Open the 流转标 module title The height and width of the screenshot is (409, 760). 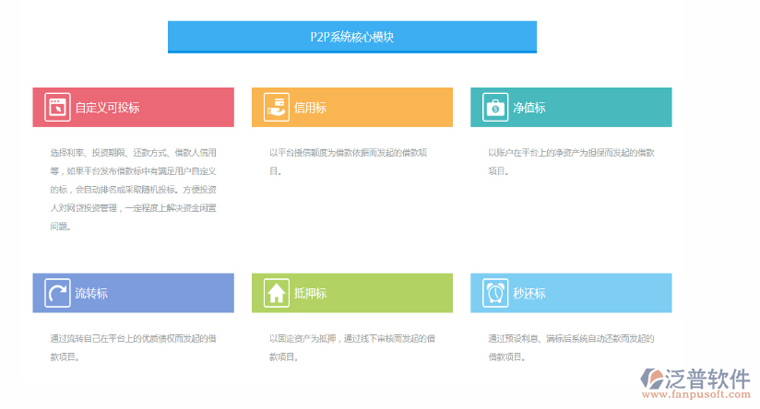pos(91,293)
